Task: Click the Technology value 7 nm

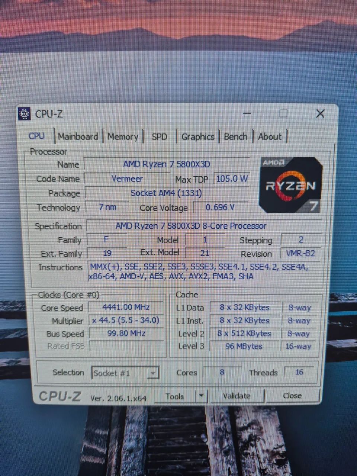Action: coord(107,207)
